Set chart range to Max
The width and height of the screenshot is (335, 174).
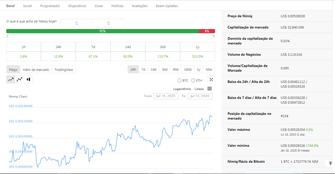[x=209, y=69]
